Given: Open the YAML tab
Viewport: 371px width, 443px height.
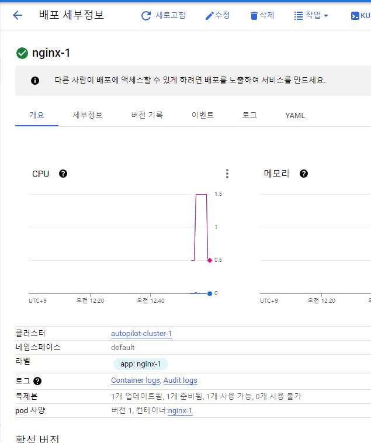Looking at the screenshot, I should [295, 115].
